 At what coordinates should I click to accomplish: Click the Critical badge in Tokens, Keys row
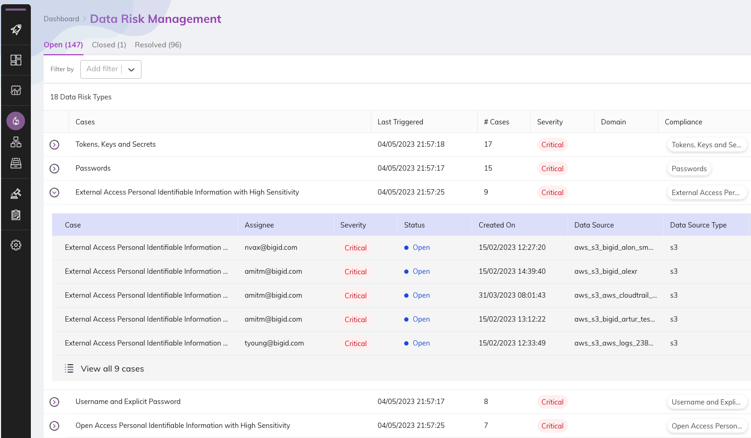tap(552, 145)
